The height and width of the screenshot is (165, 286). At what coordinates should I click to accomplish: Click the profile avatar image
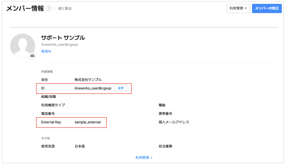[x=23, y=46]
